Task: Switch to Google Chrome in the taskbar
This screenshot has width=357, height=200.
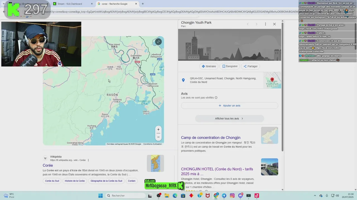Action: (216, 196)
